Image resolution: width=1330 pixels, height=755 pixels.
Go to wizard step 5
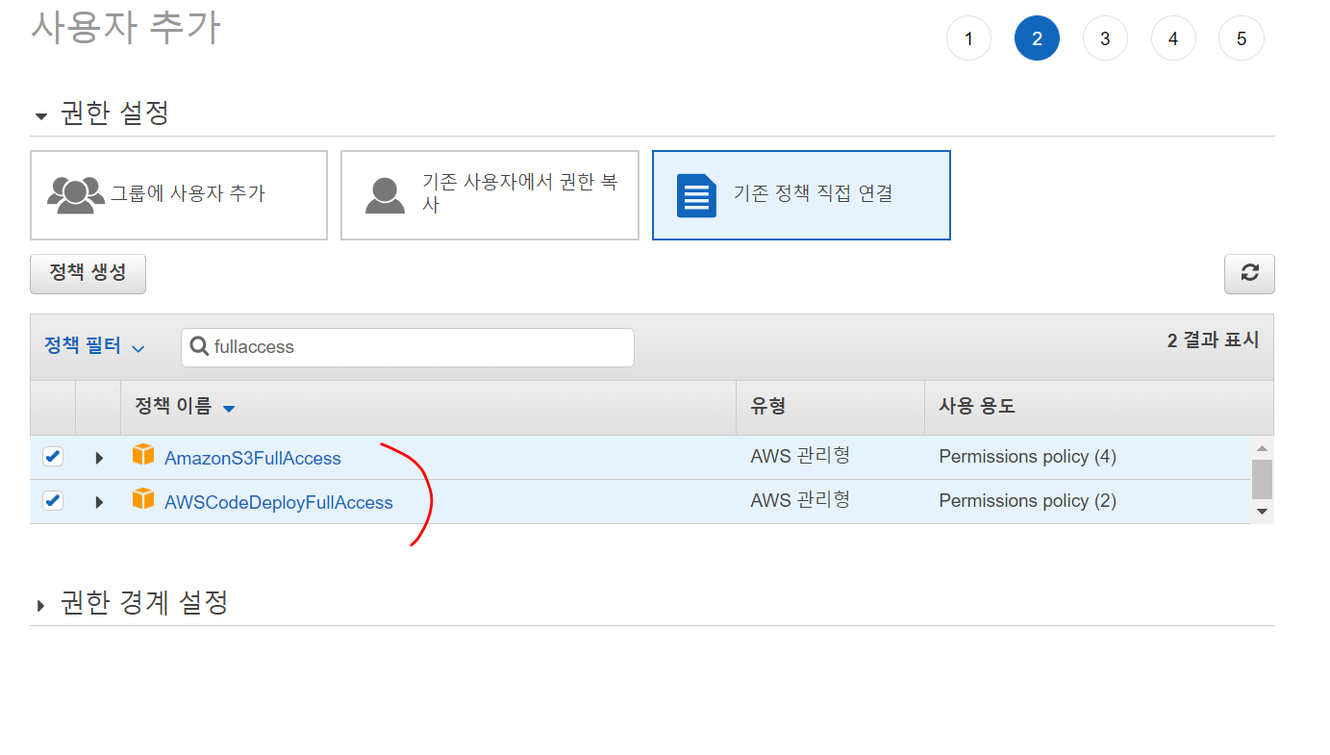tap(1242, 38)
